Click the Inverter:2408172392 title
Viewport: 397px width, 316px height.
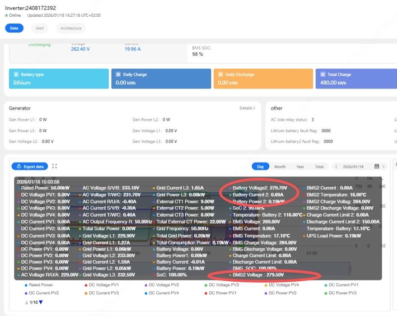(x=30, y=8)
